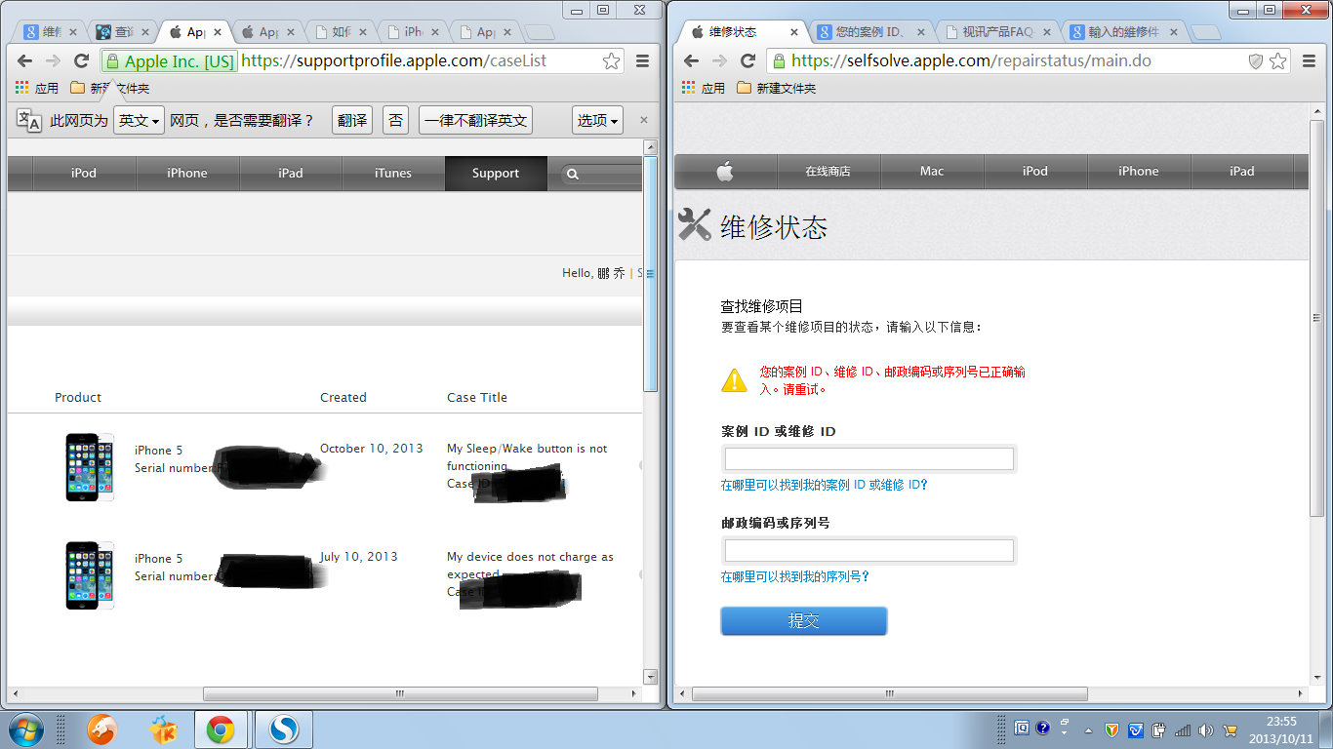Expand the source language 英文 dropdown
1333x749 pixels.
[x=138, y=120]
